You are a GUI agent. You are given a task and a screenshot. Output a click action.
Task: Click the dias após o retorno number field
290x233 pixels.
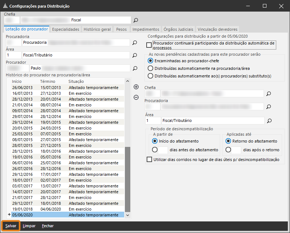click(236, 150)
